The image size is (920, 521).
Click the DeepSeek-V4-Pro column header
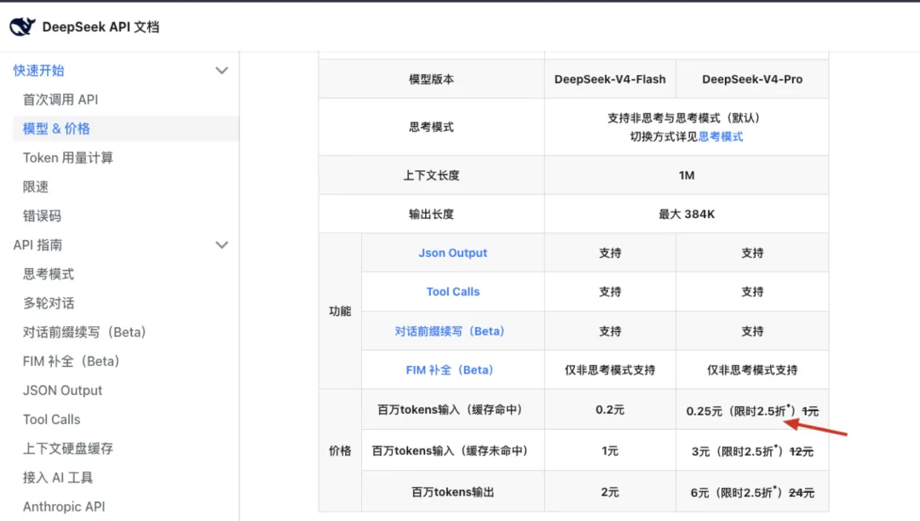point(752,79)
